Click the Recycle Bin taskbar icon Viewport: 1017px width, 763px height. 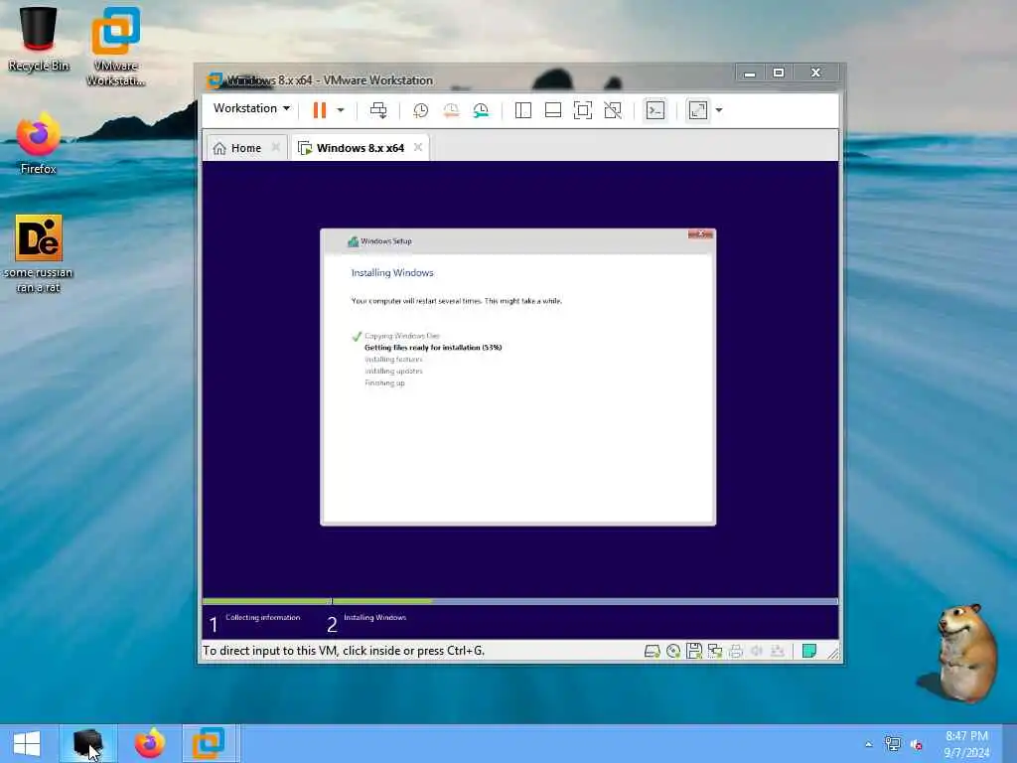point(87,743)
